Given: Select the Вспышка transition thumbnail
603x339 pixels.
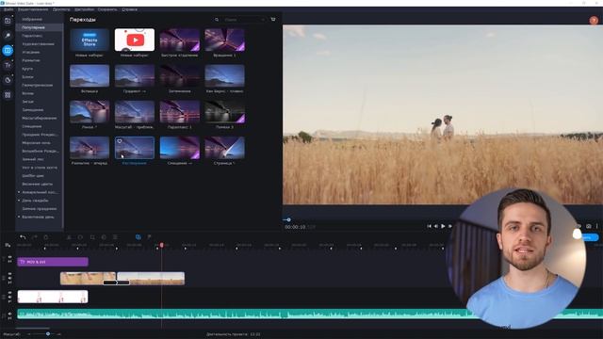Looking at the screenshot, I should [90, 75].
